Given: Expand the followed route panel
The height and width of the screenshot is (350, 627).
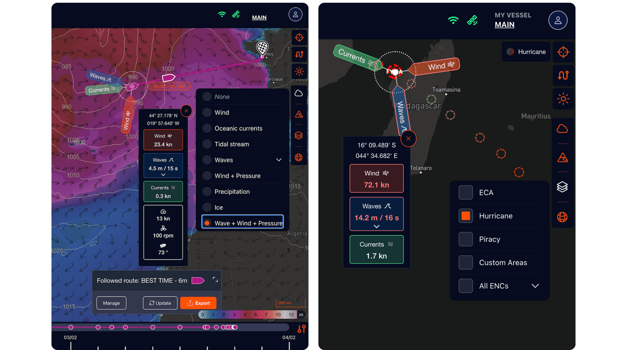Looking at the screenshot, I should (x=215, y=279).
